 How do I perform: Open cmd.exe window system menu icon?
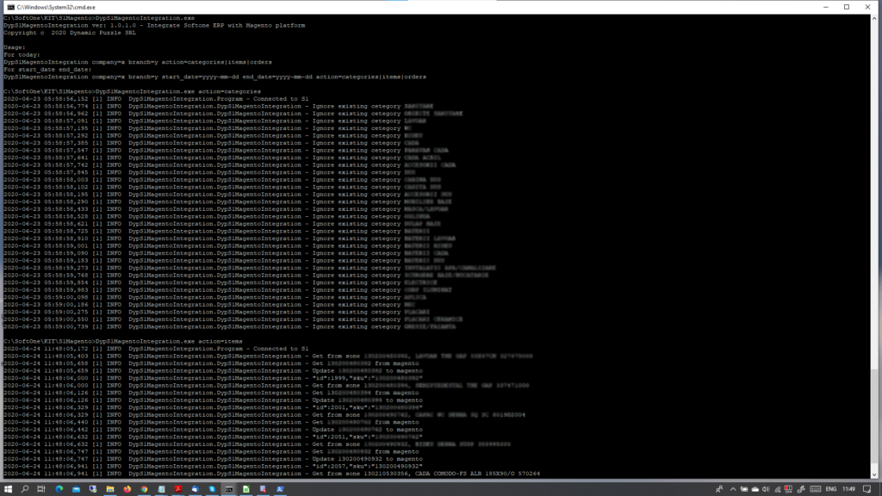10,7
